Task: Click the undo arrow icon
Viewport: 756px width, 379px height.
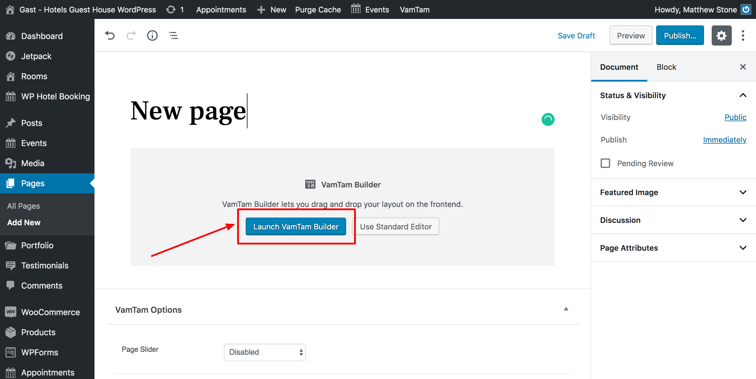Action: [x=110, y=35]
